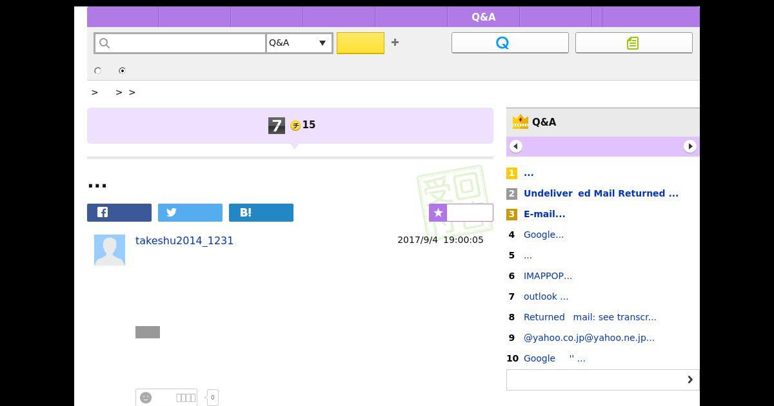Open ranking item 10 'Google' link

tap(555, 358)
